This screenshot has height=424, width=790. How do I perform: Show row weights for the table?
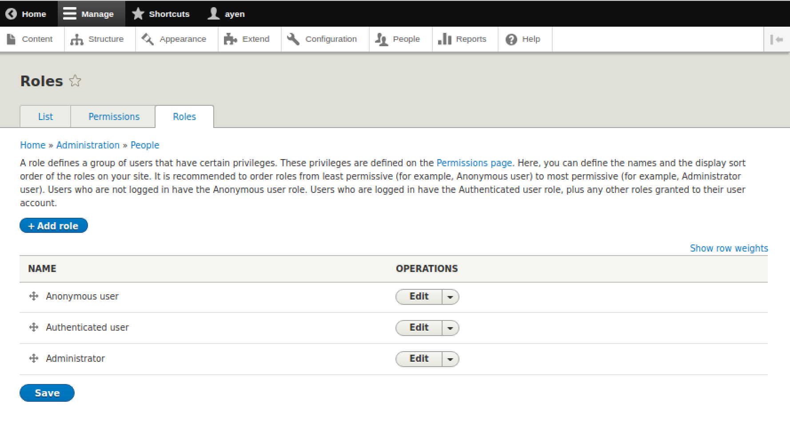coord(729,248)
